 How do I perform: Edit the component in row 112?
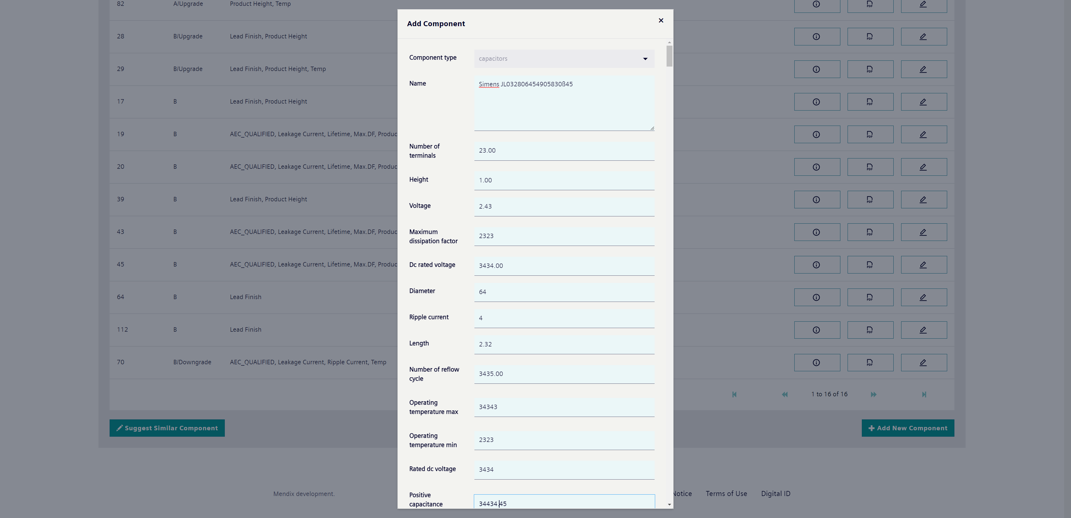923,330
